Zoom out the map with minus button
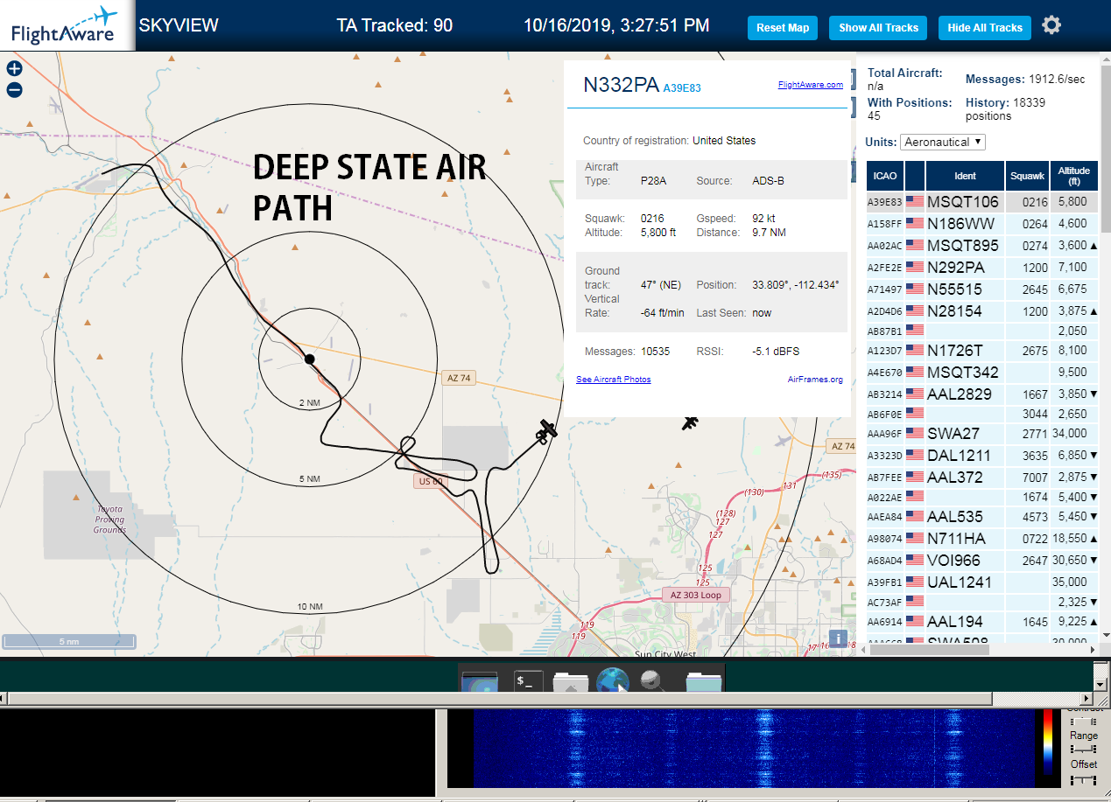 [14, 89]
